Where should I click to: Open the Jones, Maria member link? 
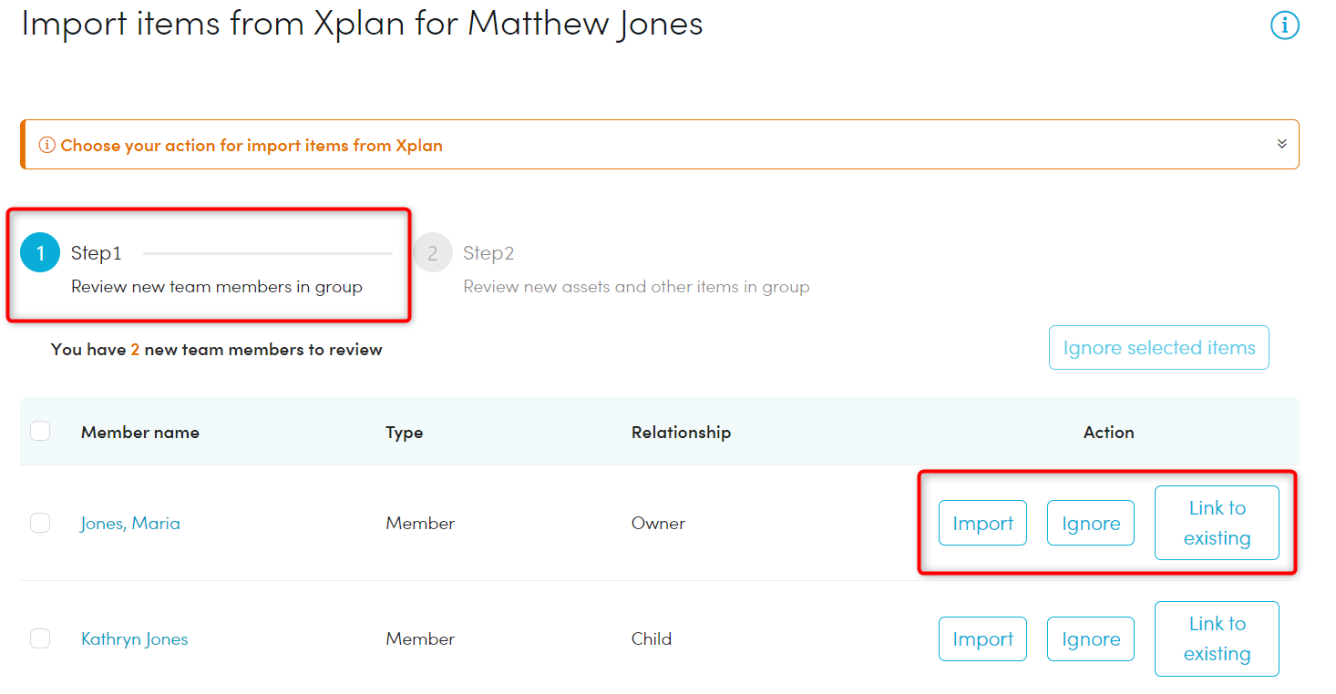130,523
